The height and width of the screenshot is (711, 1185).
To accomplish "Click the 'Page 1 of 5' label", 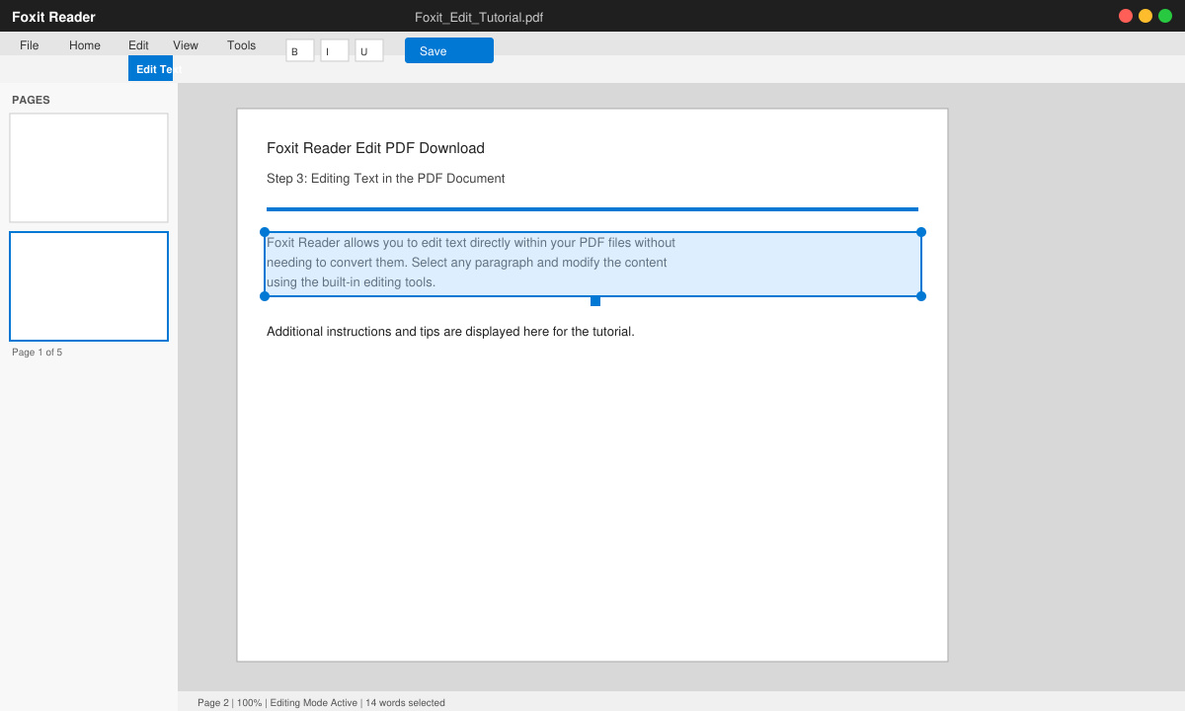I will click(x=37, y=353).
